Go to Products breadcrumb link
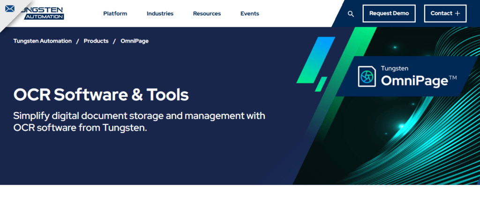This screenshot has width=480, height=213. click(x=96, y=41)
